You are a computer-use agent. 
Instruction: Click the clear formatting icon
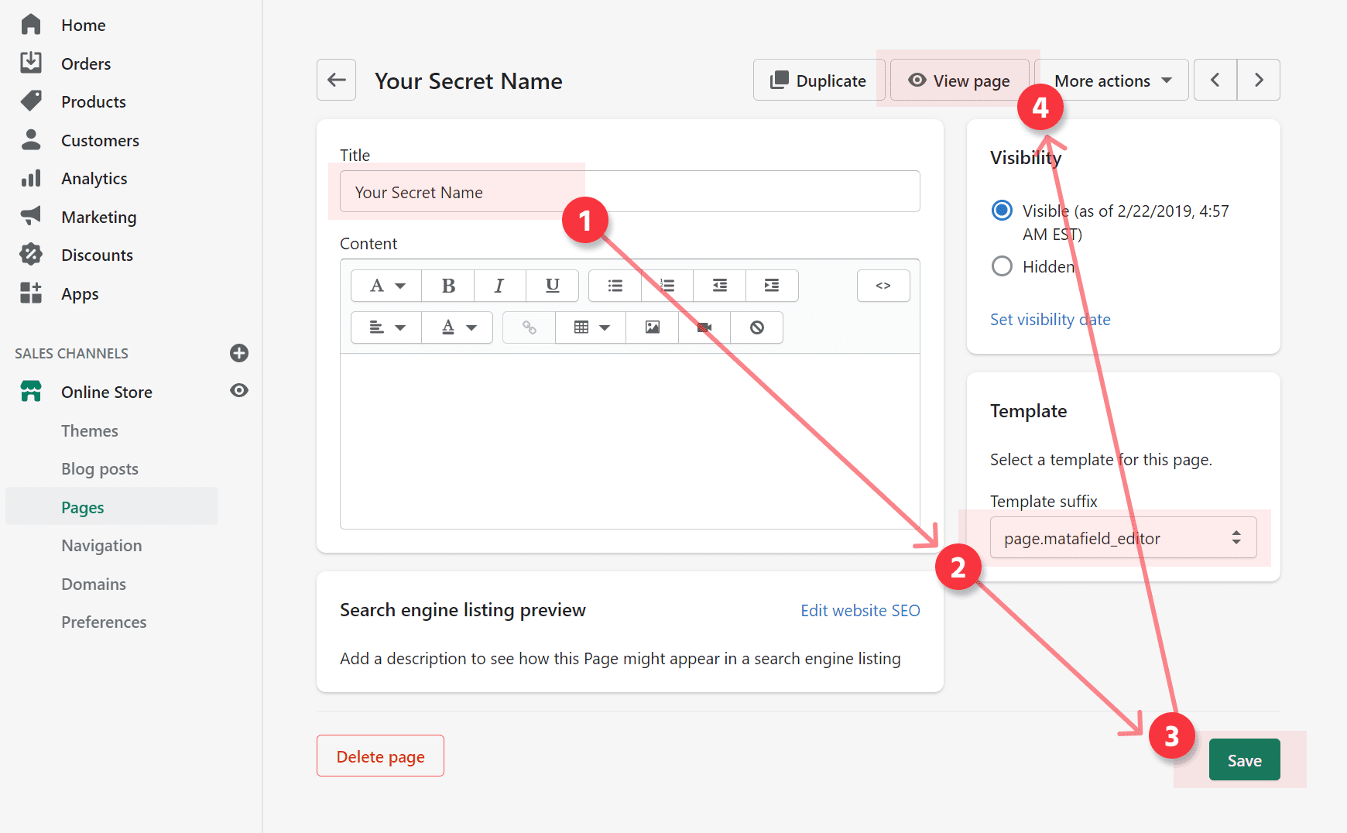756,327
